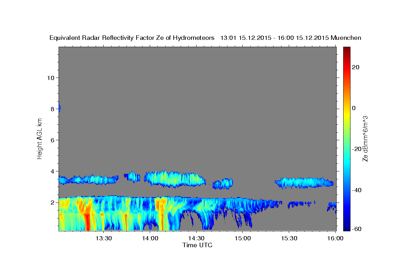Image resolution: width=416 pixels, height=277 pixels.
Task: Click the date range '13:01 15.12.2015 - 16:00 15.12.2015'
Action: (275, 38)
